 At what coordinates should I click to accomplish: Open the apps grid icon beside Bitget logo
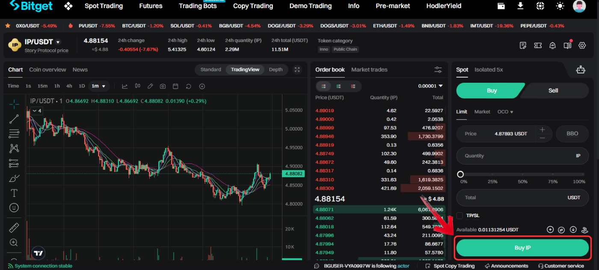coord(68,6)
